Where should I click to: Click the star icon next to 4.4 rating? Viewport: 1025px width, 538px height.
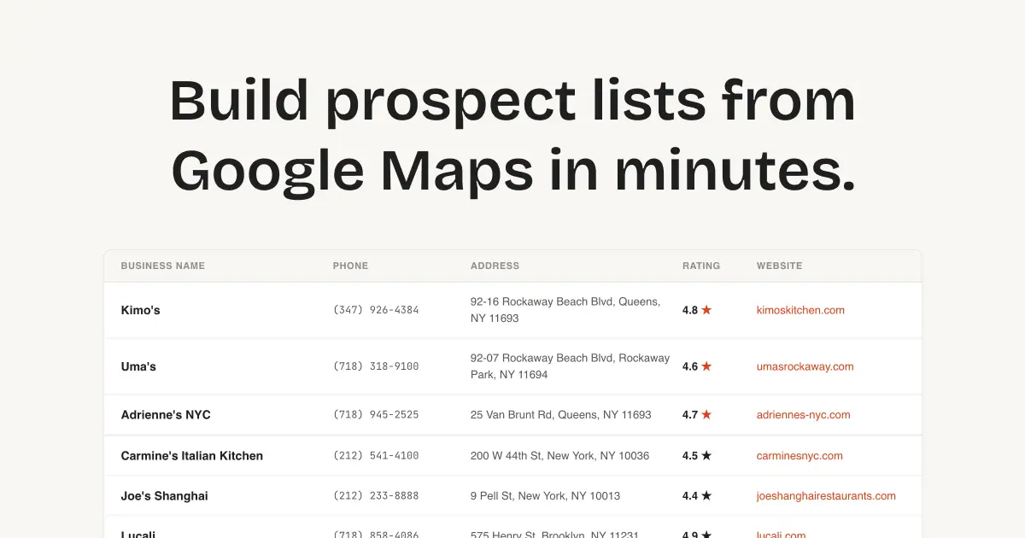tap(706, 495)
